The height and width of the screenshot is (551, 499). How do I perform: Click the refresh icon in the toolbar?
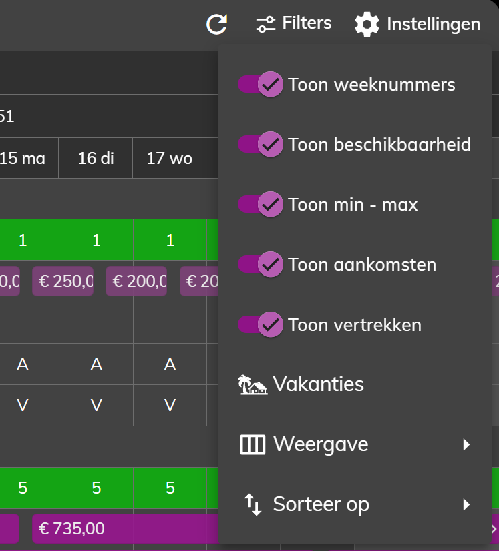(x=217, y=24)
